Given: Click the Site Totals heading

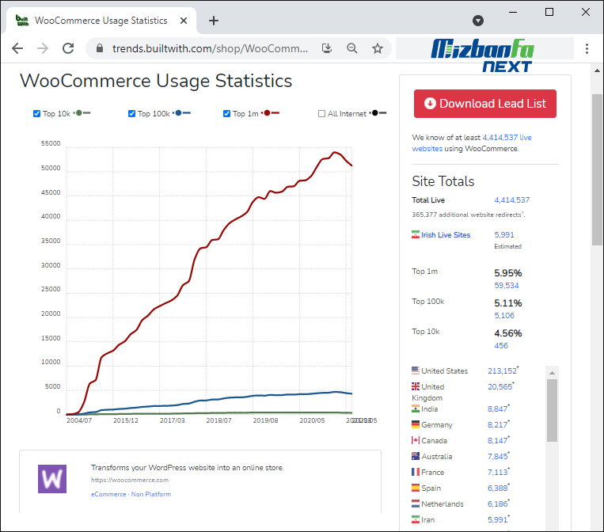Looking at the screenshot, I should [x=443, y=181].
